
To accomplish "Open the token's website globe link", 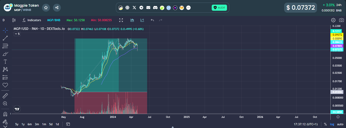I will pos(127,8).
